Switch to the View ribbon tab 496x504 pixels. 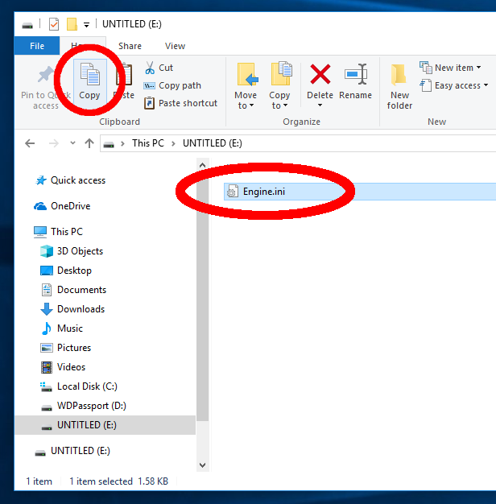tap(175, 46)
